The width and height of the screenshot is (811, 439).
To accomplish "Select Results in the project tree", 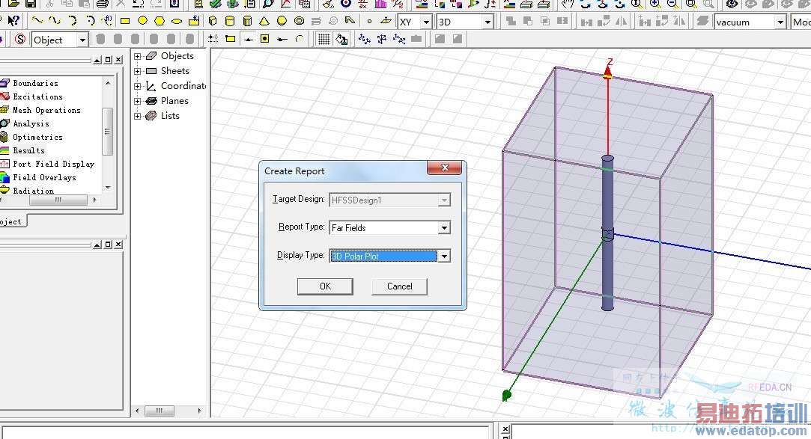I will click(29, 150).
